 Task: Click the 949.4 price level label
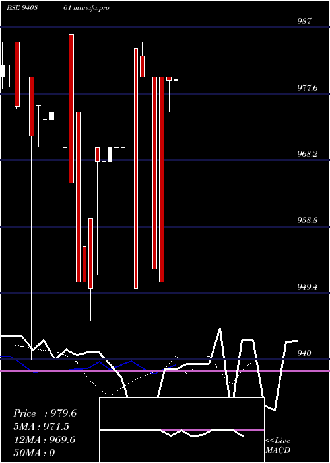pos(308,286)
